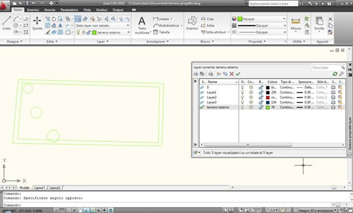Click the Colore column header
This screenshot has height=213, width=353.
pyautogui.click(x=272, y=82)
